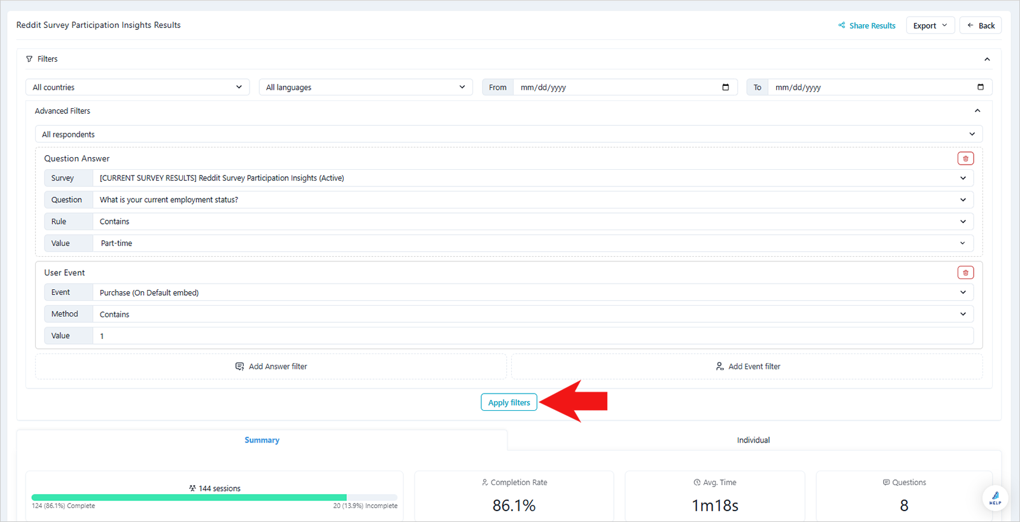Delete the Question Answer filter with its trash icon
The image size is (1020, 522).
[x=965, y=158]
